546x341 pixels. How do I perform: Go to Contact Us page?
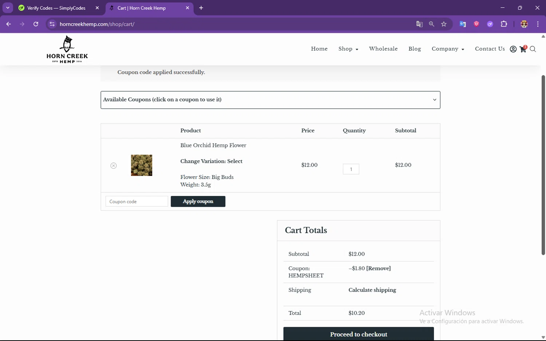click(x=490, y=49)
